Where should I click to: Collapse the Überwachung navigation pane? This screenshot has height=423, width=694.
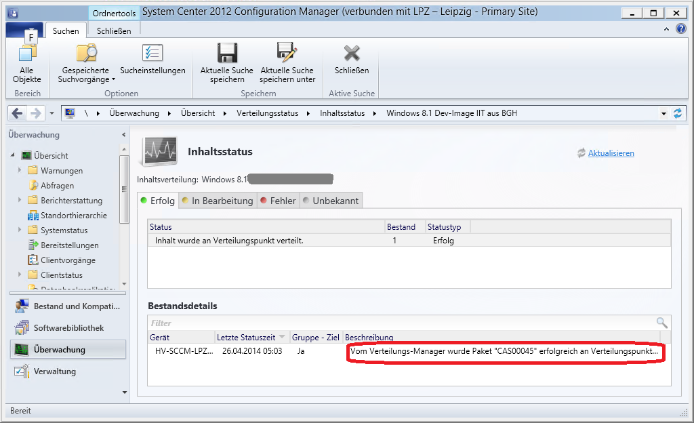[123, 135]
